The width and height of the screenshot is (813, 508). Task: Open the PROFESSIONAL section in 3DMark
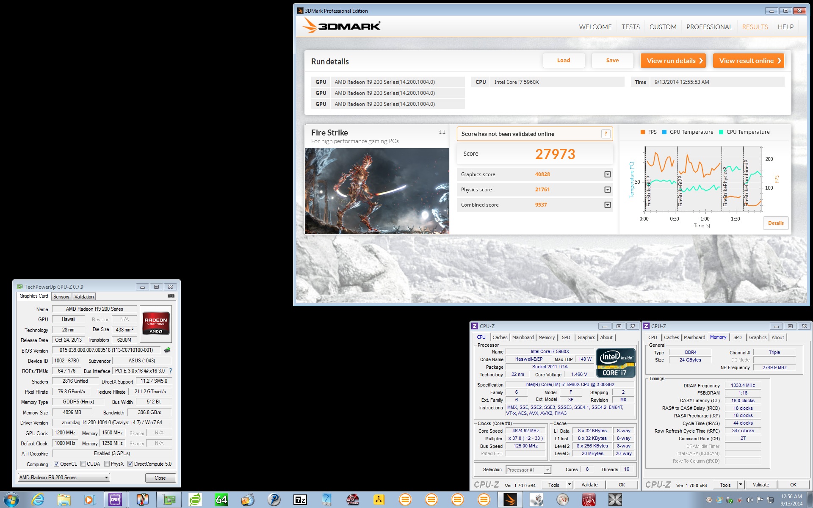(709, 27)
